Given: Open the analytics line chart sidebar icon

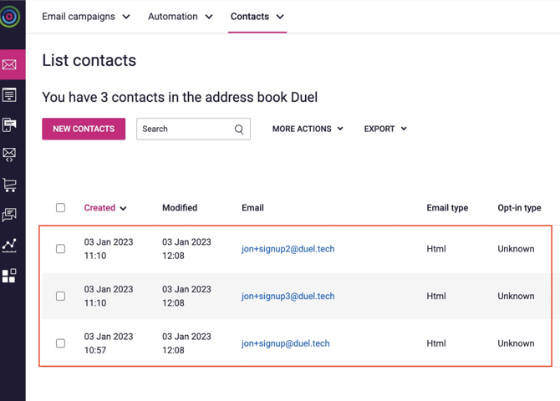Looking at the screenshot, I should 10,245.
